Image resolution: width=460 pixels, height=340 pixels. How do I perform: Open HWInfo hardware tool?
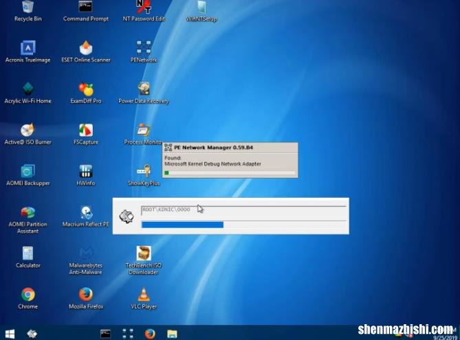pyautogui.click(x=86, y=175)
